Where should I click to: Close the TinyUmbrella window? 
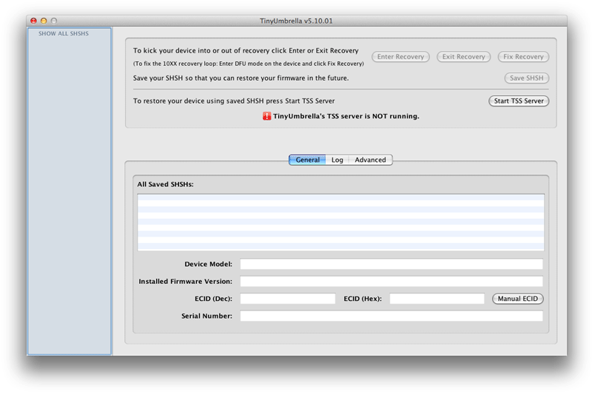pos(33,21)
